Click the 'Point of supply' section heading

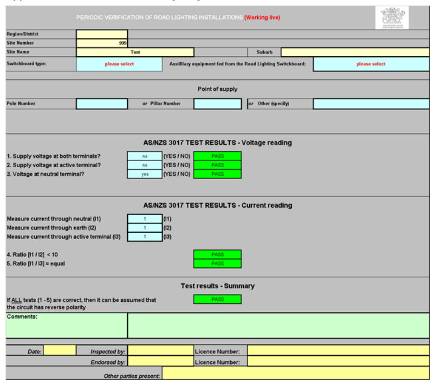click(217, 89)
